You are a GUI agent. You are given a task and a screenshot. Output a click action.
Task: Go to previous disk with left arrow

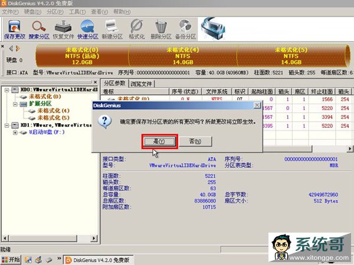[11, 48]
